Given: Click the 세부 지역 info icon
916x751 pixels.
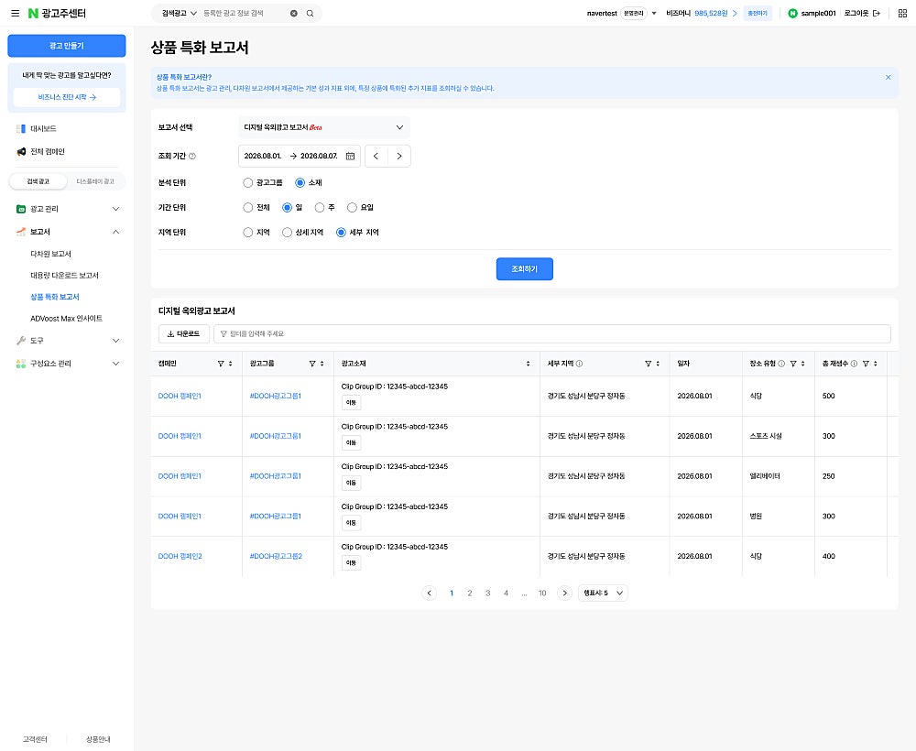Looking at the screenshot, I should [x=580, y=364].
